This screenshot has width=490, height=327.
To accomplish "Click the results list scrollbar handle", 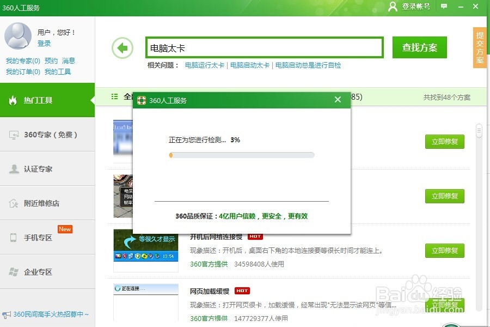I will tap(479, 131).
